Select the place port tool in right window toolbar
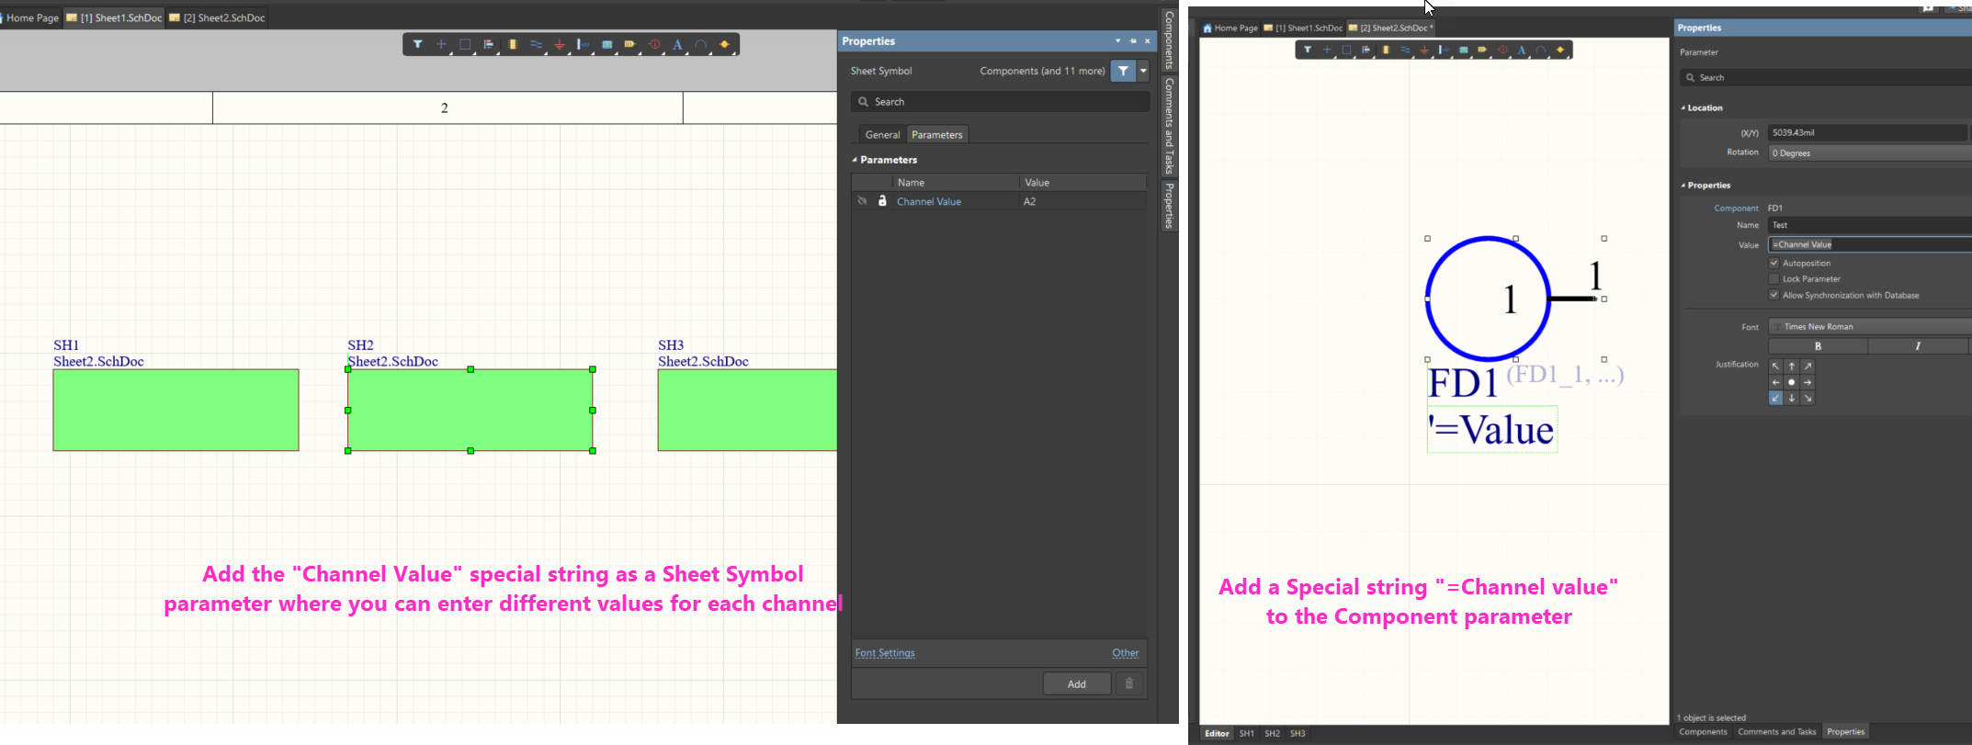 (x=1483, y=50)
